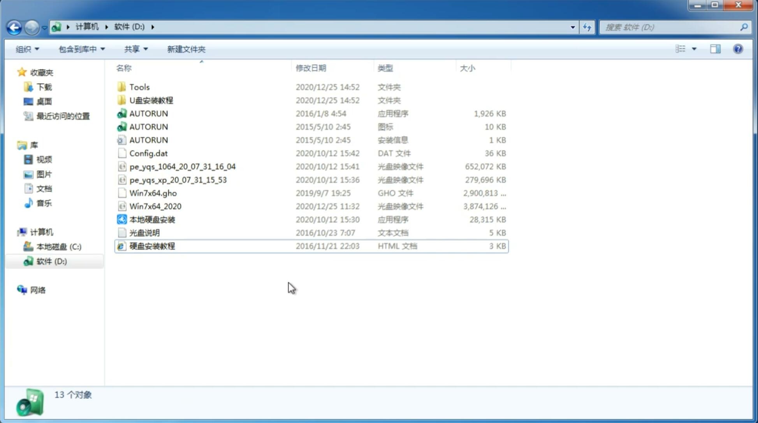Expand the 计算机 section in sidebar

tap(14, 232)
